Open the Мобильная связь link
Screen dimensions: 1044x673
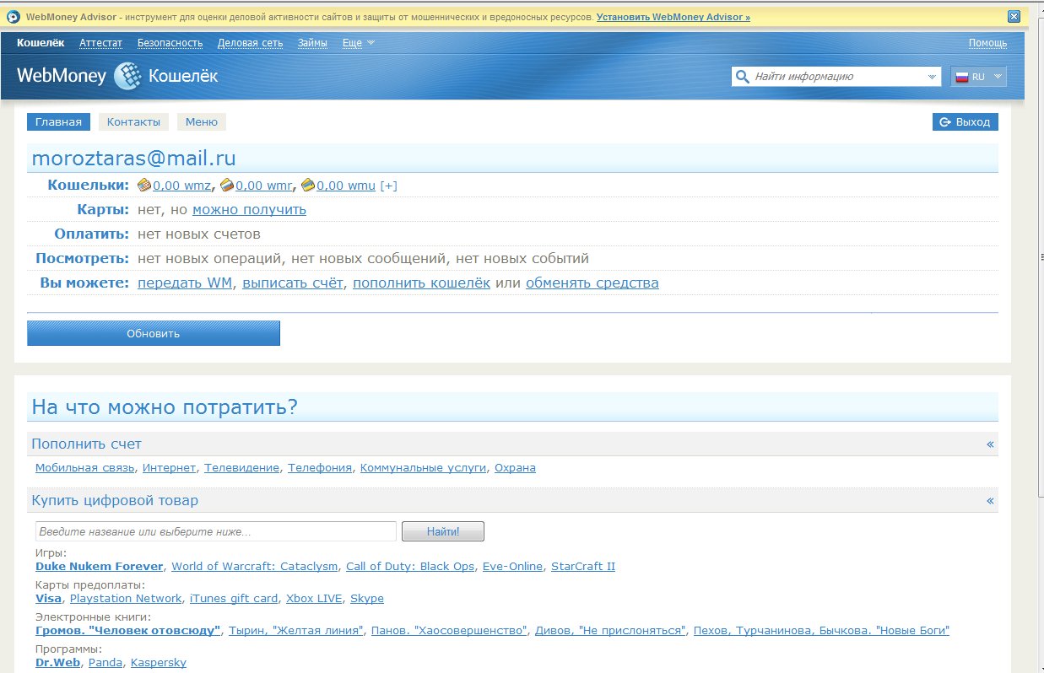click(x=85, y=468)
